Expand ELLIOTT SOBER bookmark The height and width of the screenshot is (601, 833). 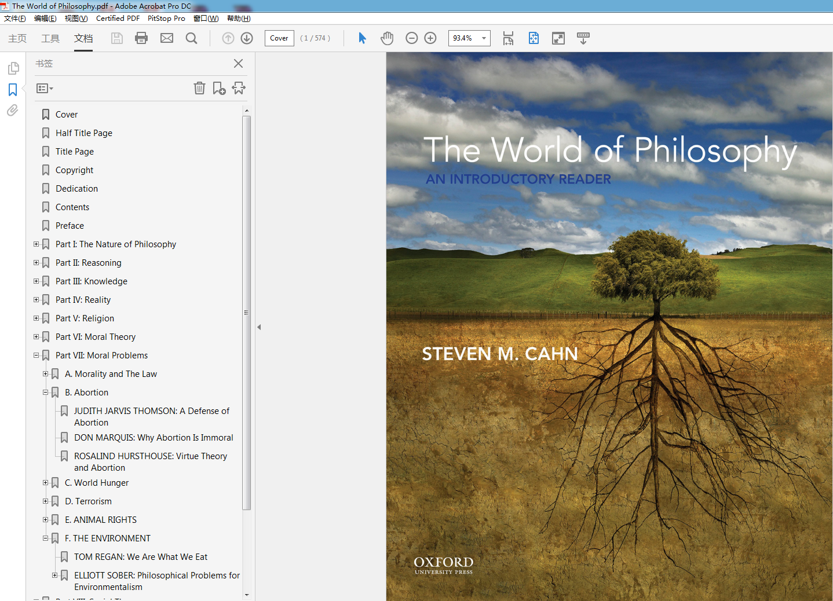pyautogui.click(x=54, y=576)
